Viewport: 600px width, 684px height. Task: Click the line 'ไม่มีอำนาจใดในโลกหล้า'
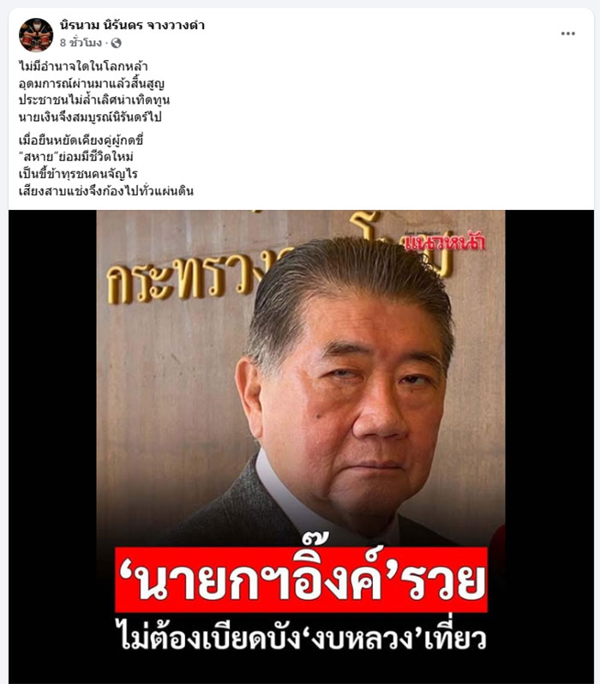(x=83, y=66)
